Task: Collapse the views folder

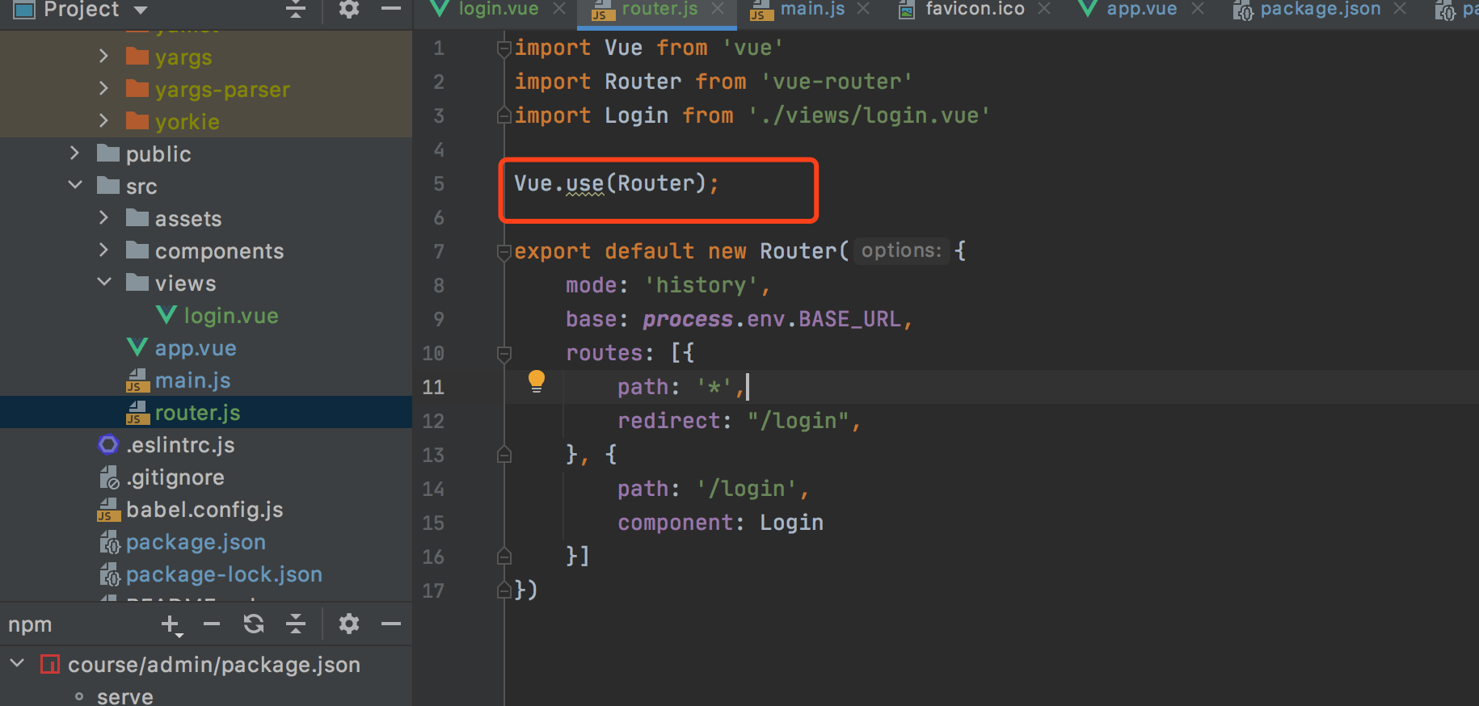Action: (x=103, y=283)
